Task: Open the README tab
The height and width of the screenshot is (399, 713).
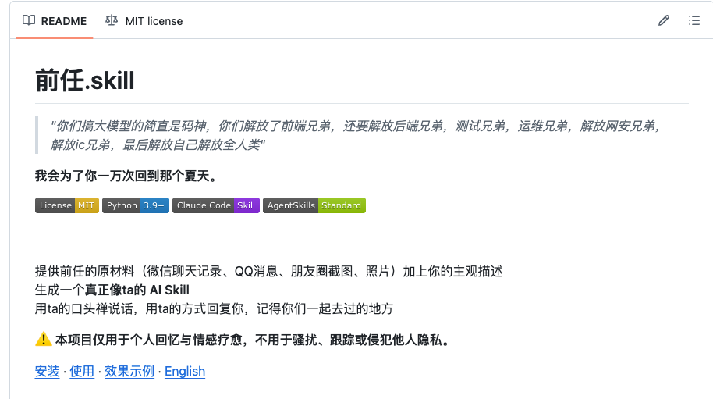Action: [x=54, y=21]
